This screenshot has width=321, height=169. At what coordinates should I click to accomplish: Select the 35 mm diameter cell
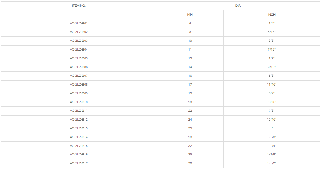point(190,155)
